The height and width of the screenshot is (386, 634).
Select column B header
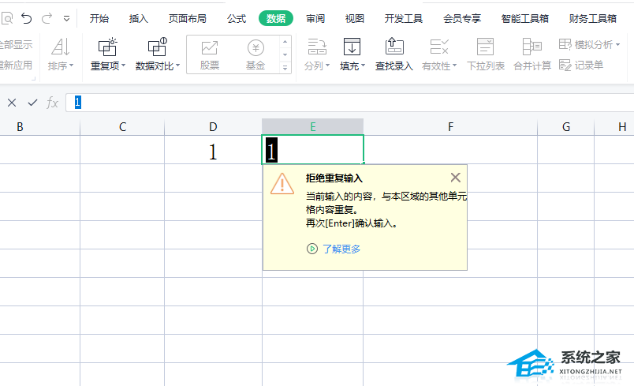20,127
